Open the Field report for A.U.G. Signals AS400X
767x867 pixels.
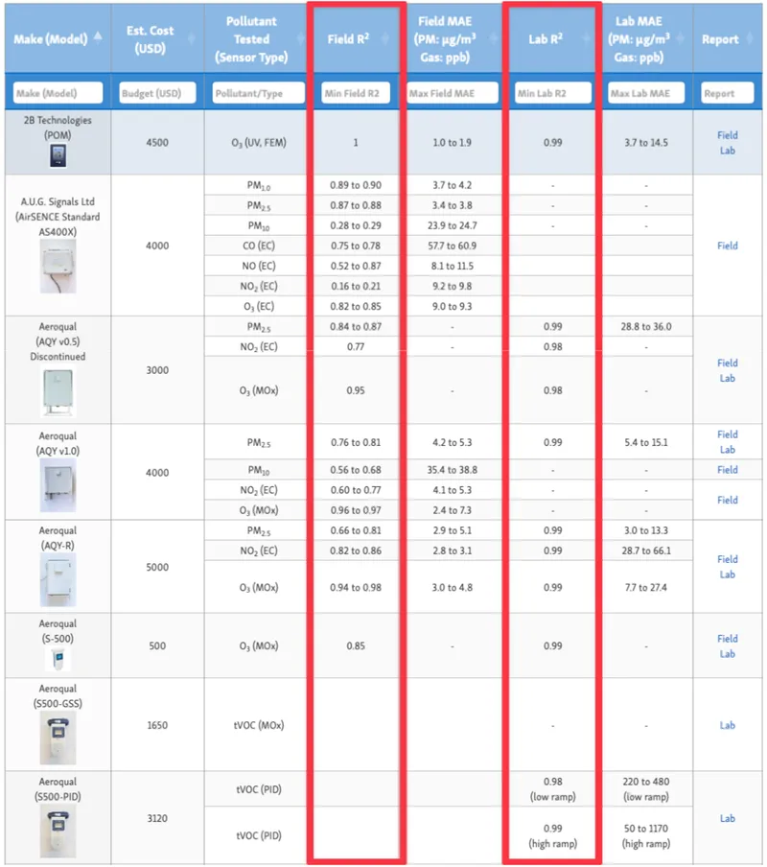(x=726, y=247)
